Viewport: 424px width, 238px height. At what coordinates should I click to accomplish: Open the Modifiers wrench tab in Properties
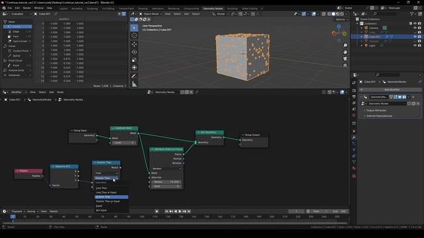[x=354, y=138]
